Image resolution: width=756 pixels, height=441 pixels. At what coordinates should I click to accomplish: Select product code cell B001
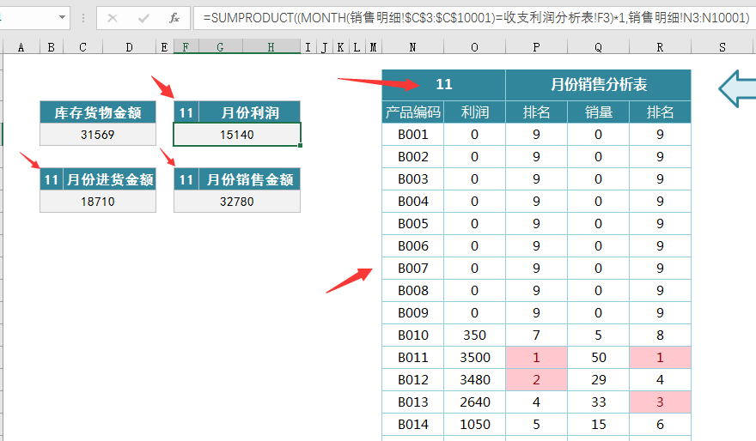412,135
